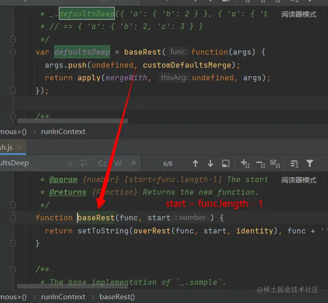The width and height of the screenshot is (328, 303).
Task: Click the customDefaultsMerge identifier
Action: pyautogui.click(x=187, y=65)
